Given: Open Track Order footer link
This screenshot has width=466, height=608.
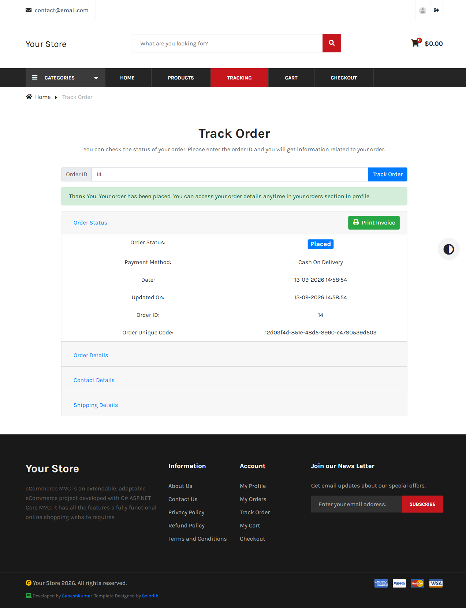Looking at the screenshot, I should (x=255, y=512).
